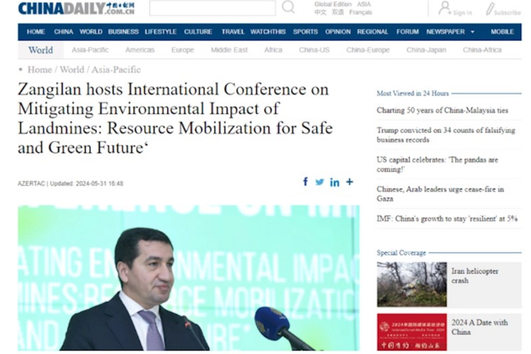Click the search magnifier icon
Image resolution: width=531 pixels, height=354 pixels.
click(288, 7)
